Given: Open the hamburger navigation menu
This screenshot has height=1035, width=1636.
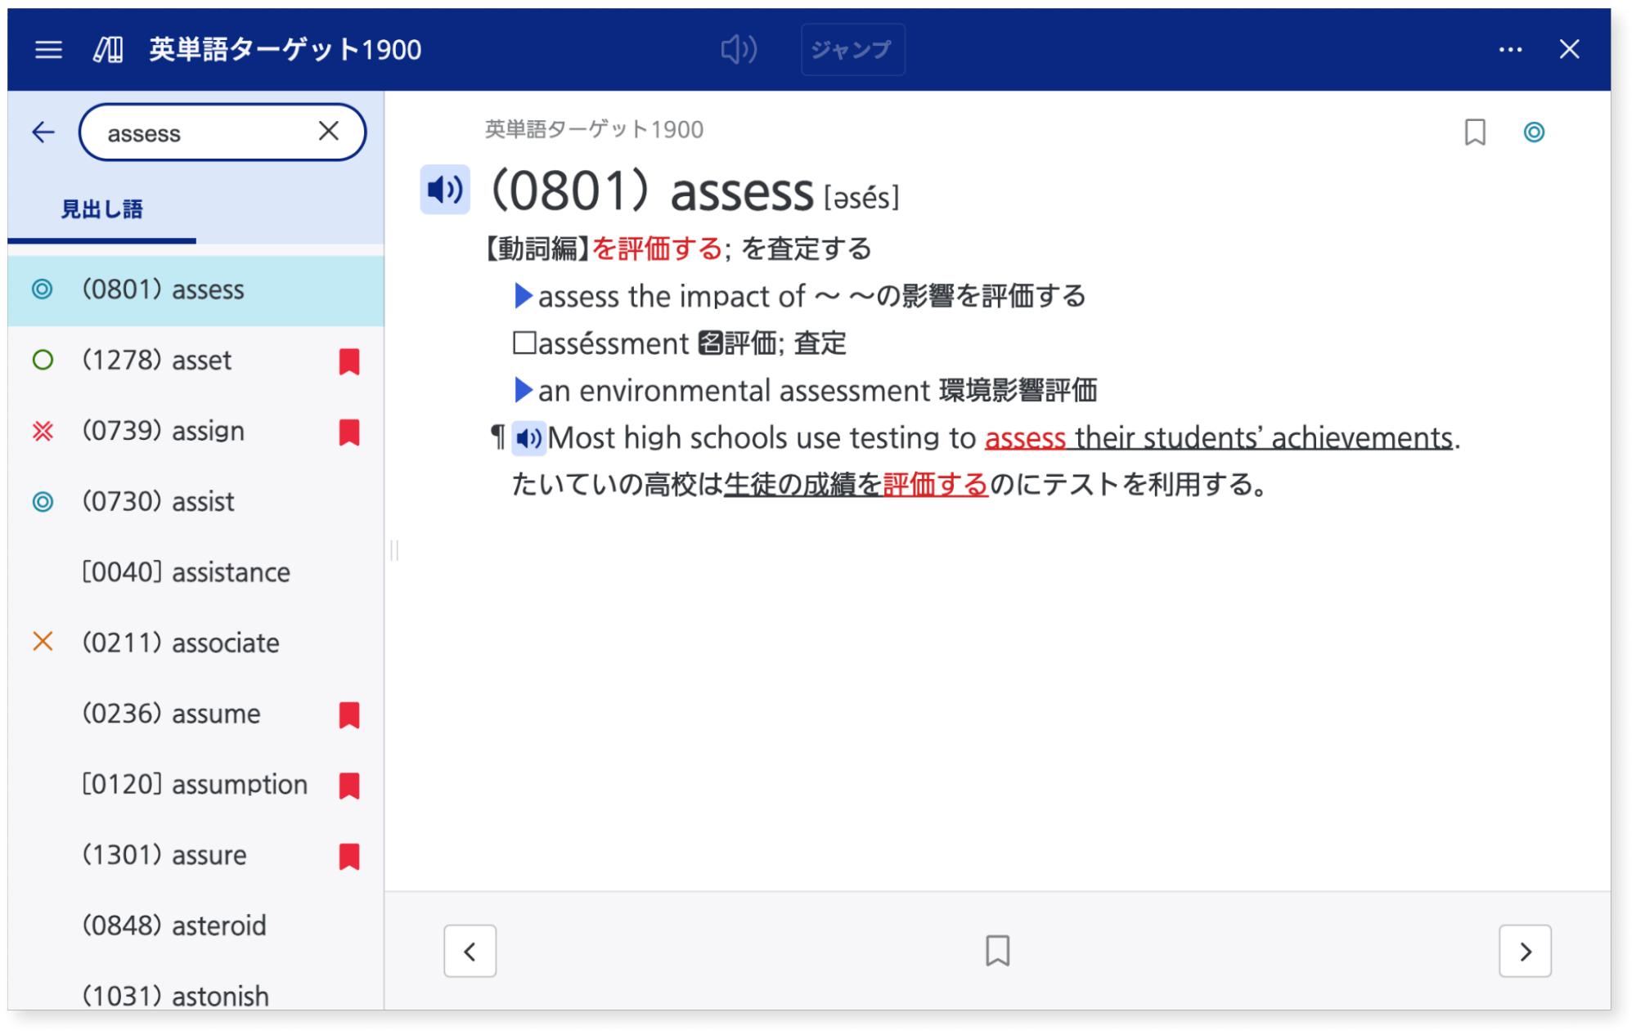Looking at the screenshot, I should click(50, 49).
